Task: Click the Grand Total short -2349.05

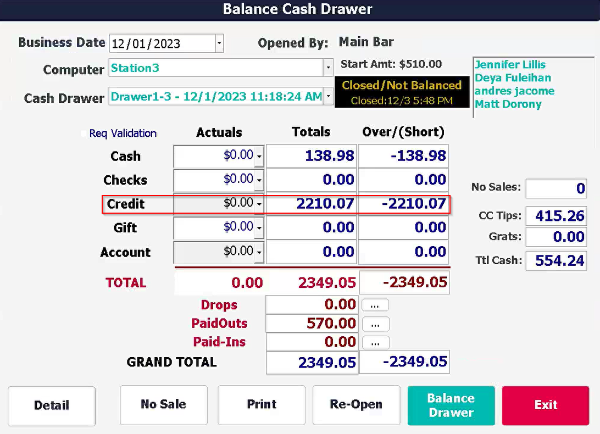Action: (404, 361)
